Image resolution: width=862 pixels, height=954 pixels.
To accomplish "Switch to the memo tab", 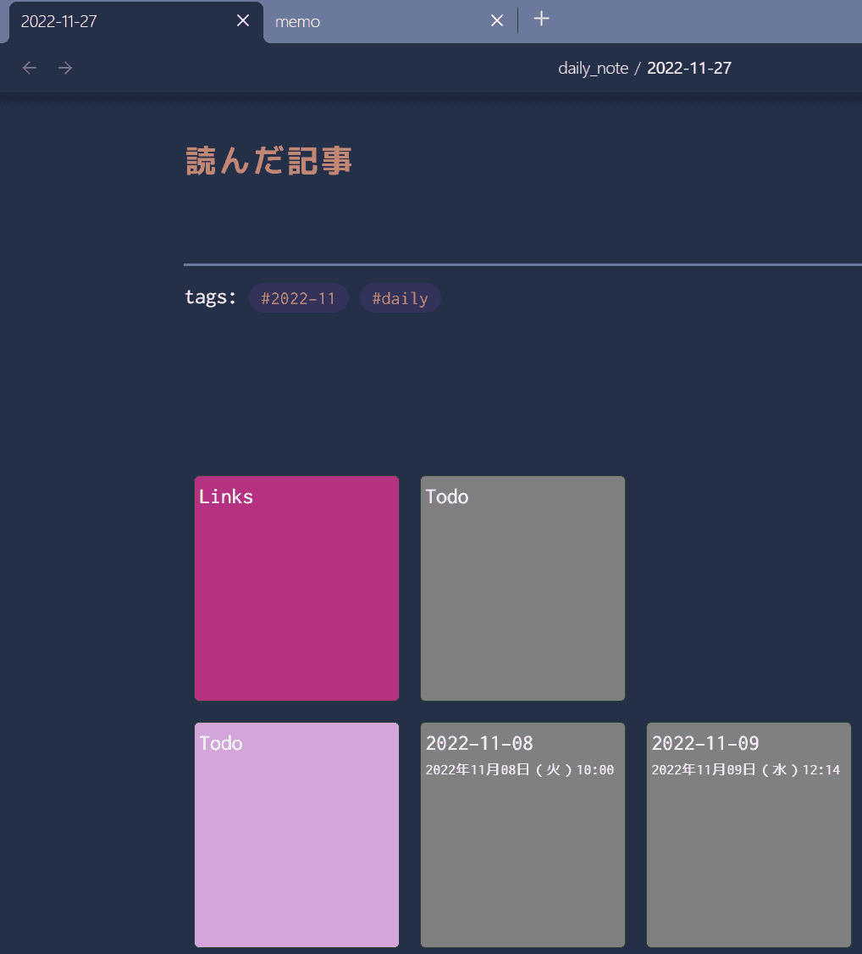I will click(x=298, y=22).
